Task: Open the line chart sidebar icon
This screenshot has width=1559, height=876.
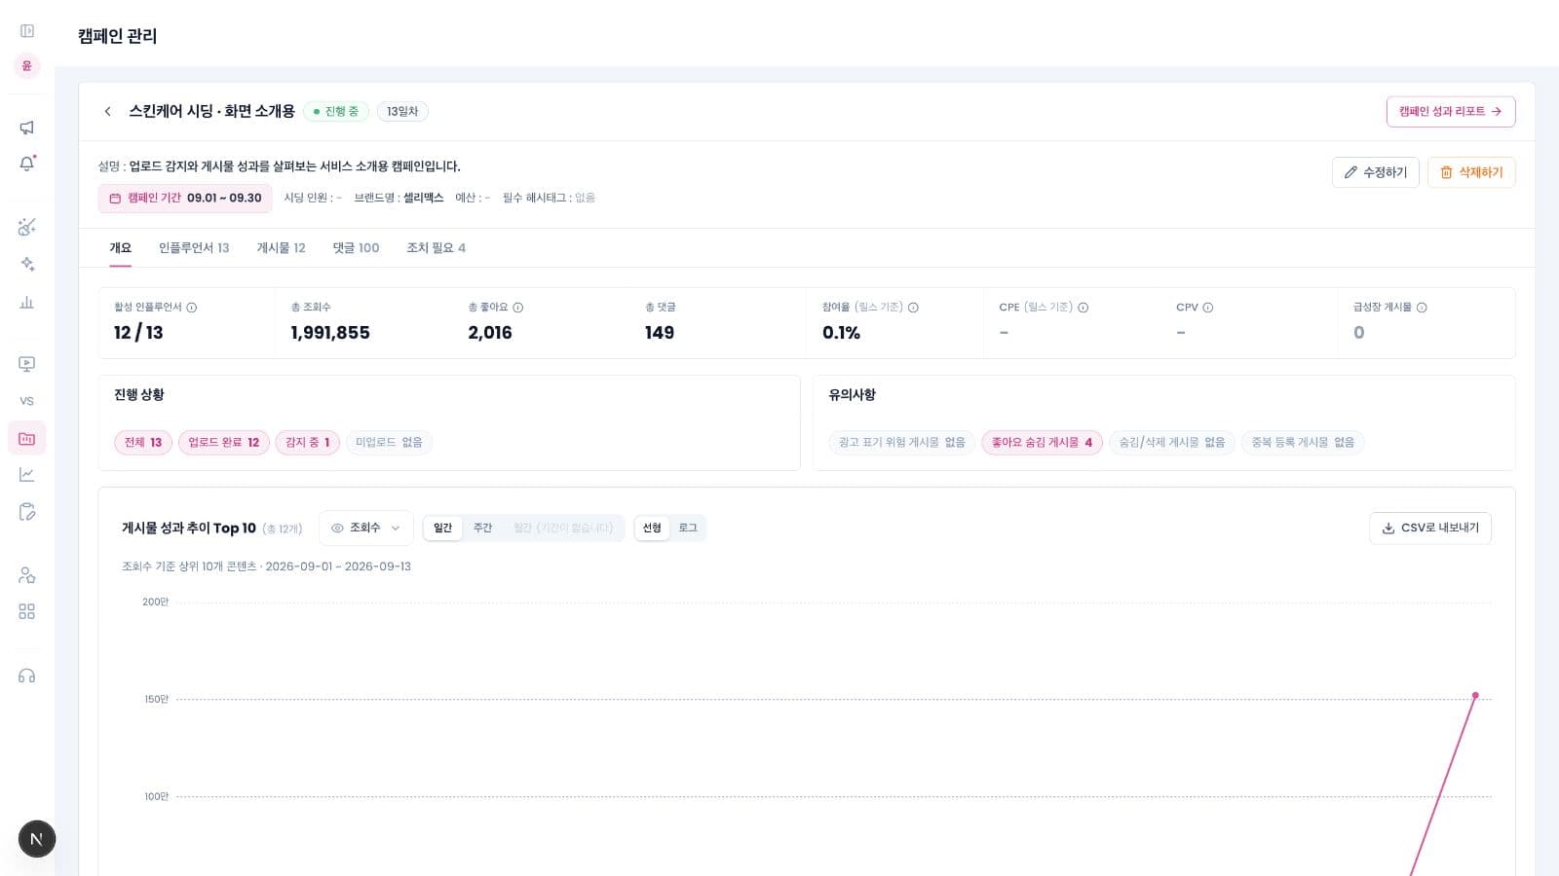Action: (27, 475)
